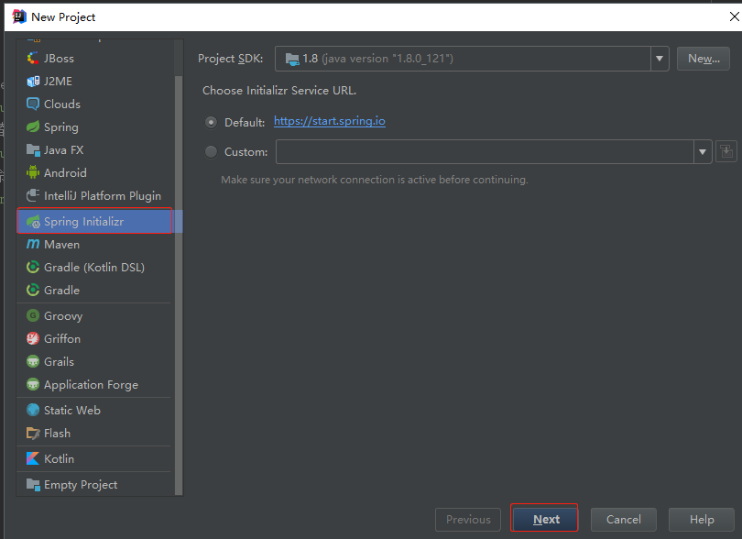Click the Griffon label text
This screenshot has width=742, height=539.
(x=62, y=338)
